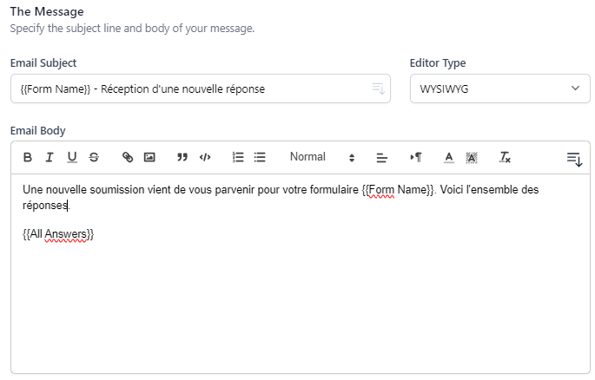Image resolution: width=595 pixels, height=380 pixels.
Task: Add a blockquote
Action: (x=182, y=157)
